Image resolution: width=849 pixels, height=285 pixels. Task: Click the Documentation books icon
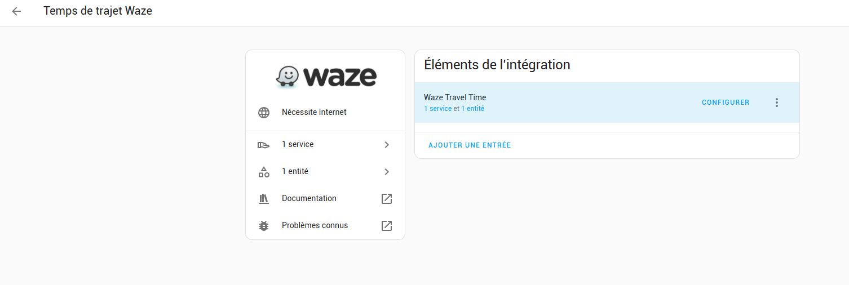264,199
